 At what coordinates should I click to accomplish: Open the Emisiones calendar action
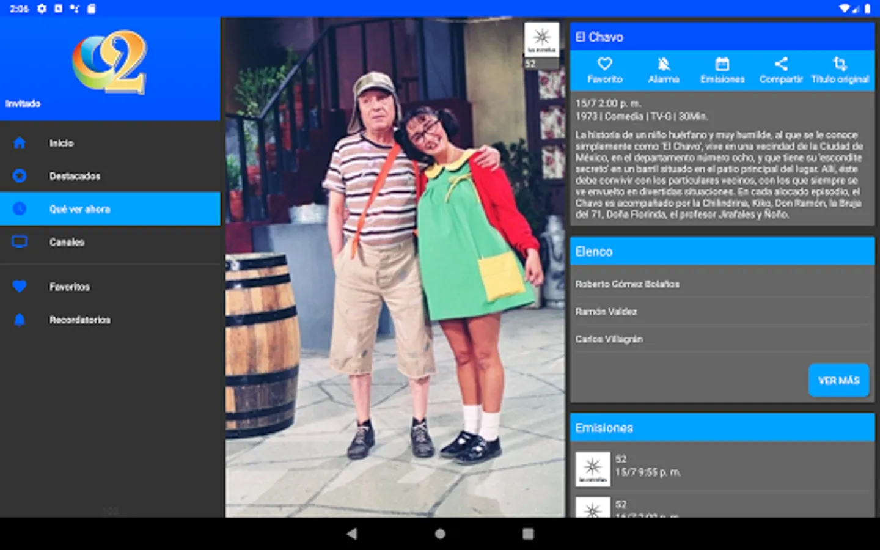722,70
